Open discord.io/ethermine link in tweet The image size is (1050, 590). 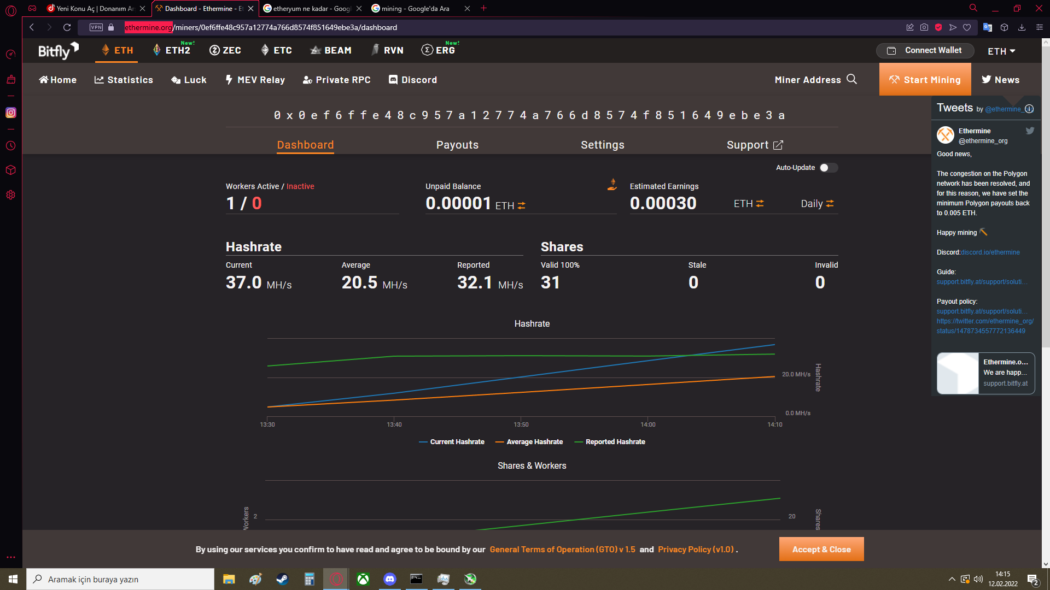click(x=990, y=252)
